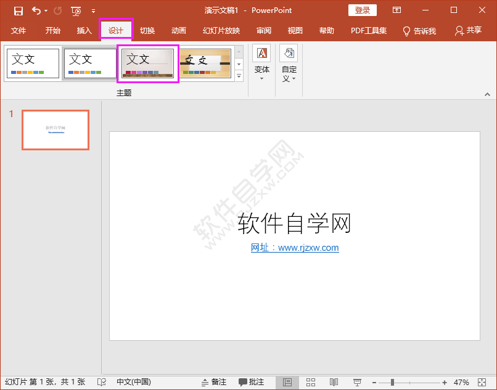
Task: Collapse the ribbon with the chevron
Action: (487, 94)
